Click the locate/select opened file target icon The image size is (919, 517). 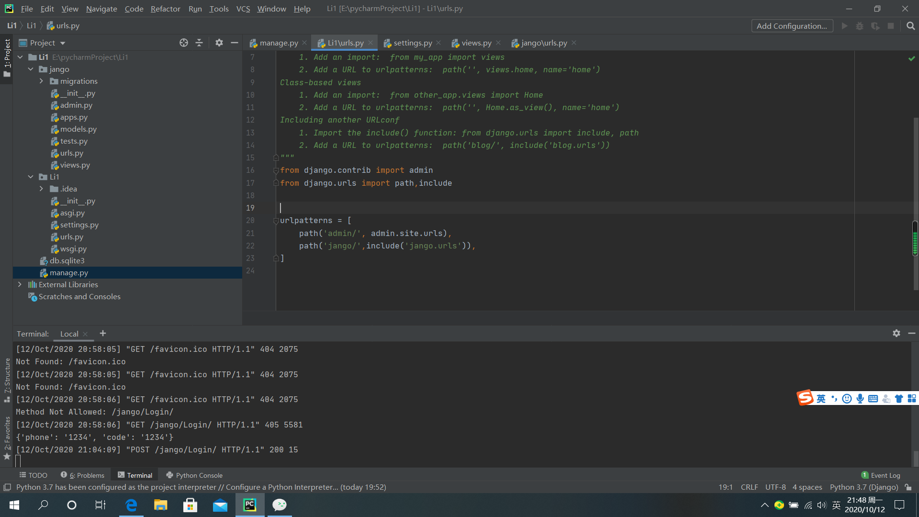click(x=184, y=43)
